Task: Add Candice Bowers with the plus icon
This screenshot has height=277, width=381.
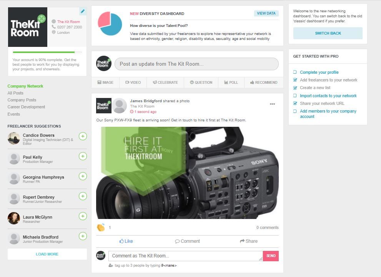Action: pyautogui.click(x=83, y=136)
